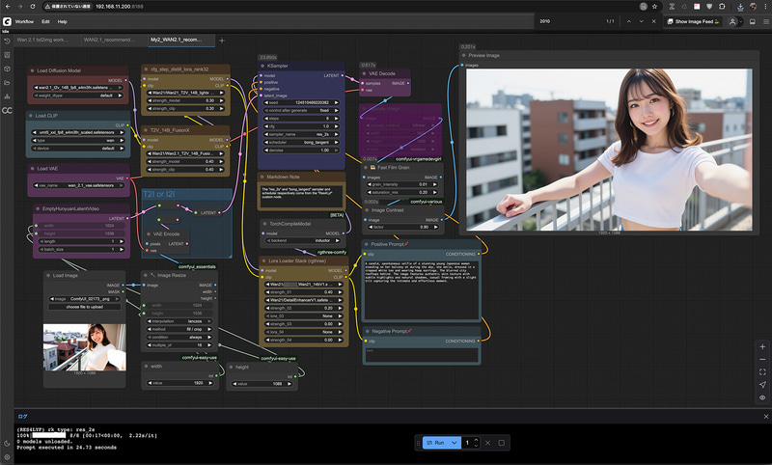The image size is (772, 465).
Task: Click the clear queue square icon
Action: coord(501,443)
